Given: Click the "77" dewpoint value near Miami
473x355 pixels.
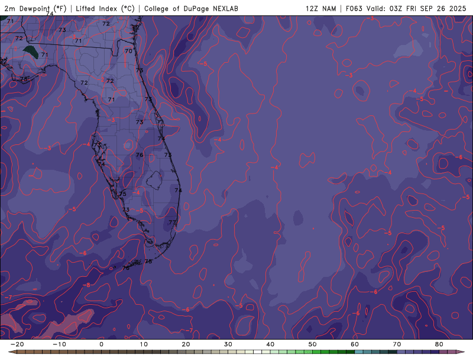Looking at the screenshot, I should tap(172, 222).
